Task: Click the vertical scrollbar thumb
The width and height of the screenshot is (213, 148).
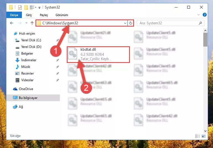Action: click(206, 40)
